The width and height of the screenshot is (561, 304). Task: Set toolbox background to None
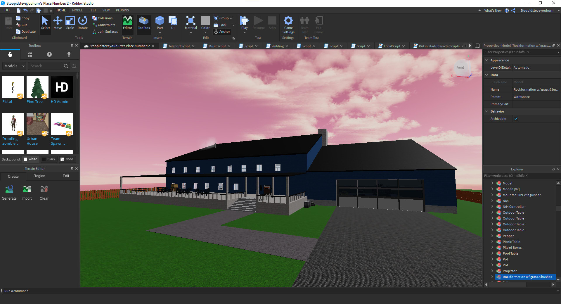(67, 159)
